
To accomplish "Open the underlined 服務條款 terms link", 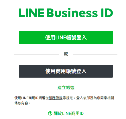I will [x=56, y=98].
